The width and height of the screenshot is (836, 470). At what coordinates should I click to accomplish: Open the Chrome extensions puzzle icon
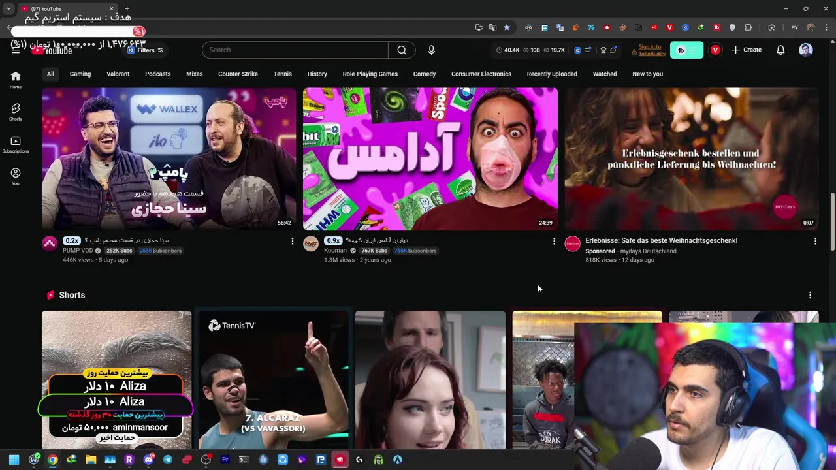pos(748,27)
